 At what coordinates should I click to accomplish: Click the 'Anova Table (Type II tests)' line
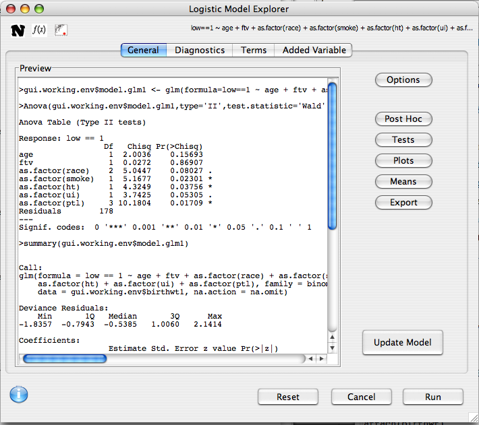coord(82,123)
